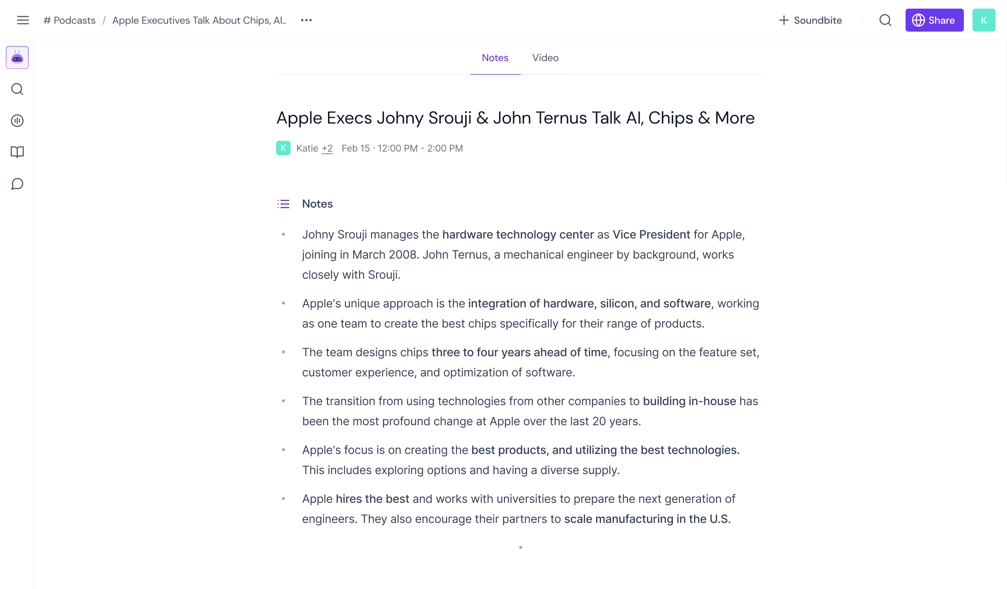Expand the +2 participants list
Screen dimensions: 1007x589
[x=327, y=148]
